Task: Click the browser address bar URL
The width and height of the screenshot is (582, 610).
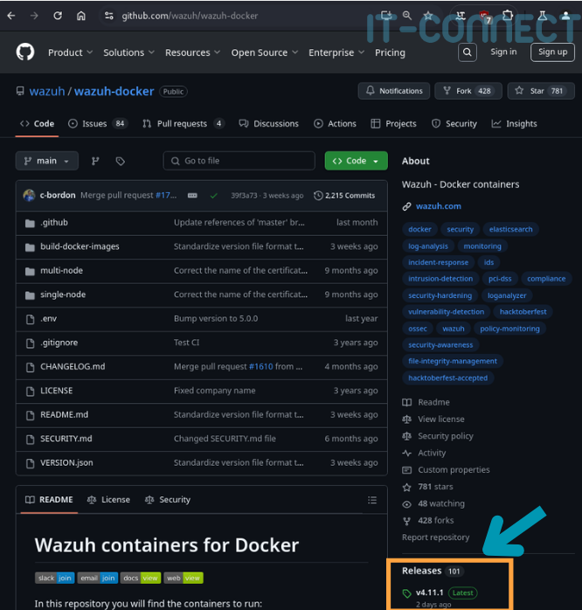Action: 190,16
